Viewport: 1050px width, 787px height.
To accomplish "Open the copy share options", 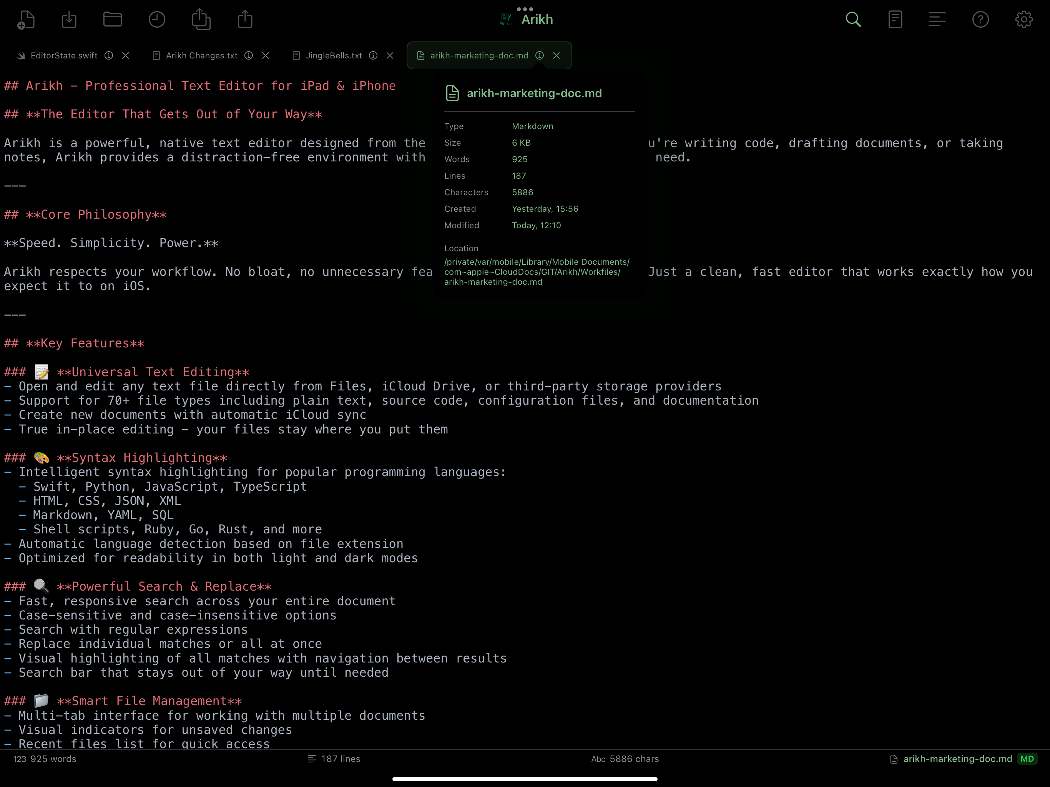I will pos(201,19).
